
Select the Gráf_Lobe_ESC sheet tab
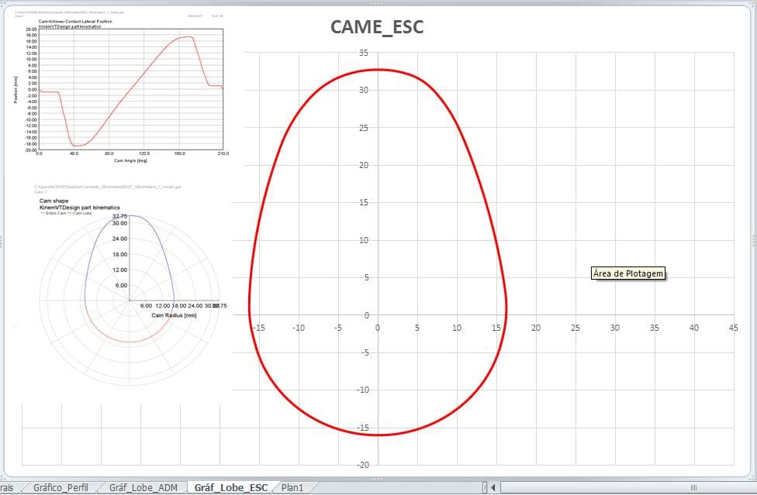point(231,488)
